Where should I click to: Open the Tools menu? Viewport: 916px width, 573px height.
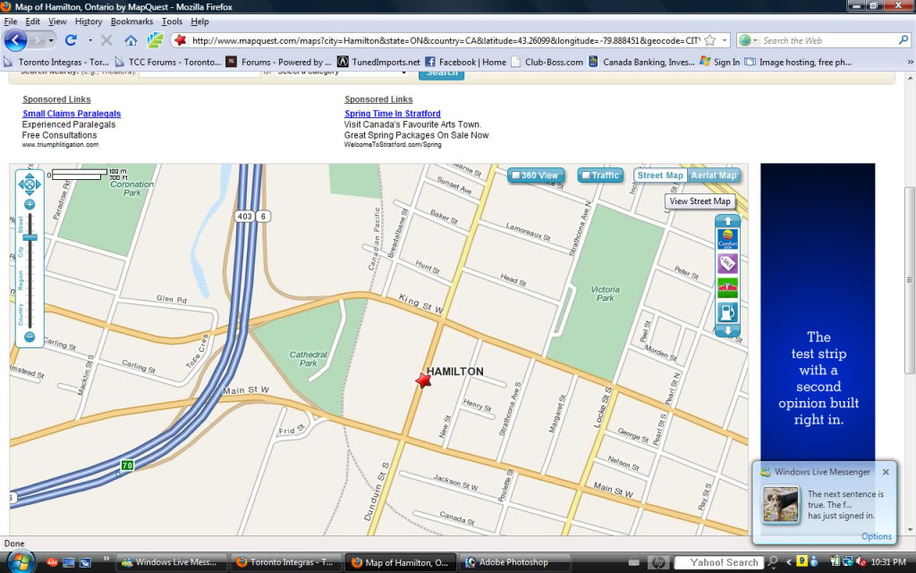pyautogui.click(x=173, y=21)
